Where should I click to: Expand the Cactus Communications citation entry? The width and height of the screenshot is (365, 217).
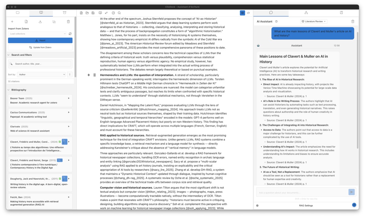(x=69, y=112)
